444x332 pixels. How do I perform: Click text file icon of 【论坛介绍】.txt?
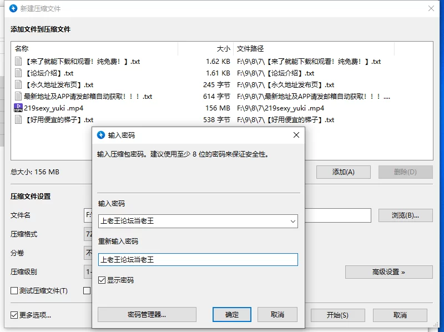[x=18, y=73]
